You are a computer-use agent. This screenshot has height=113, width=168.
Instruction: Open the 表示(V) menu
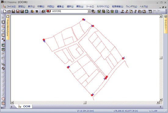(31, 7)
